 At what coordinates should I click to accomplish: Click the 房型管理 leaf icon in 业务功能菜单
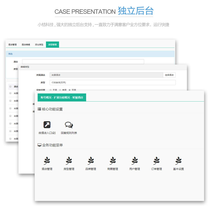(69, 161)
